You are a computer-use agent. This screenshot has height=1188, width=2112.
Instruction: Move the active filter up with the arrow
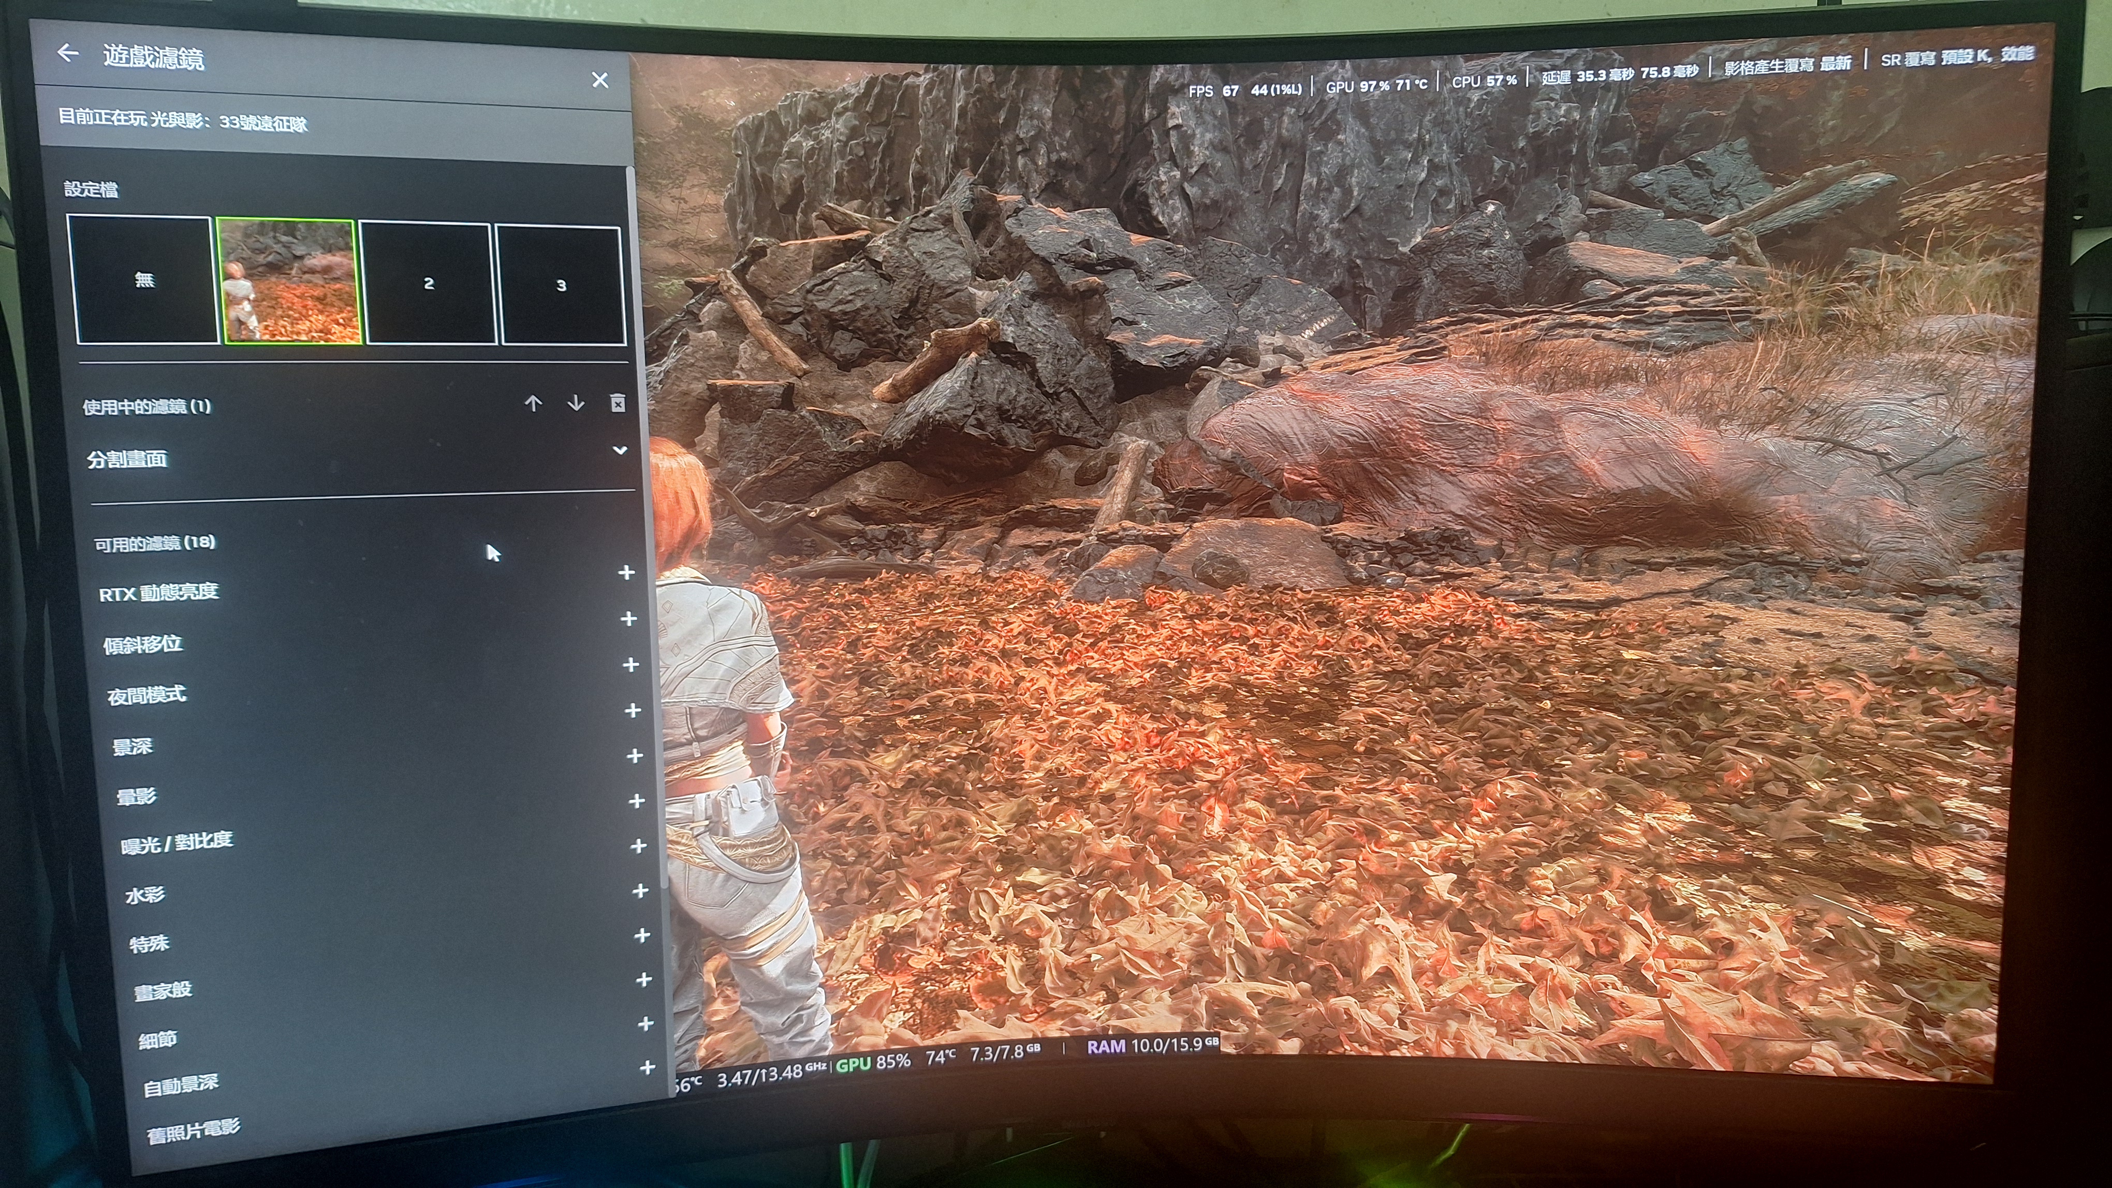click(x=533, y=403)
